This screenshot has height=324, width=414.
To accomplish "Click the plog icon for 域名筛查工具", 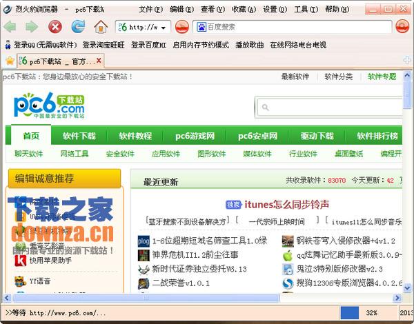I will (x=144, y=241).
